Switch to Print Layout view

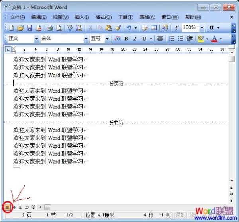click(x=20, y=207)
